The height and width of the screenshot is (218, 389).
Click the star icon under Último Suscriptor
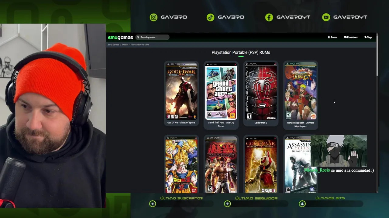(153, 204)
